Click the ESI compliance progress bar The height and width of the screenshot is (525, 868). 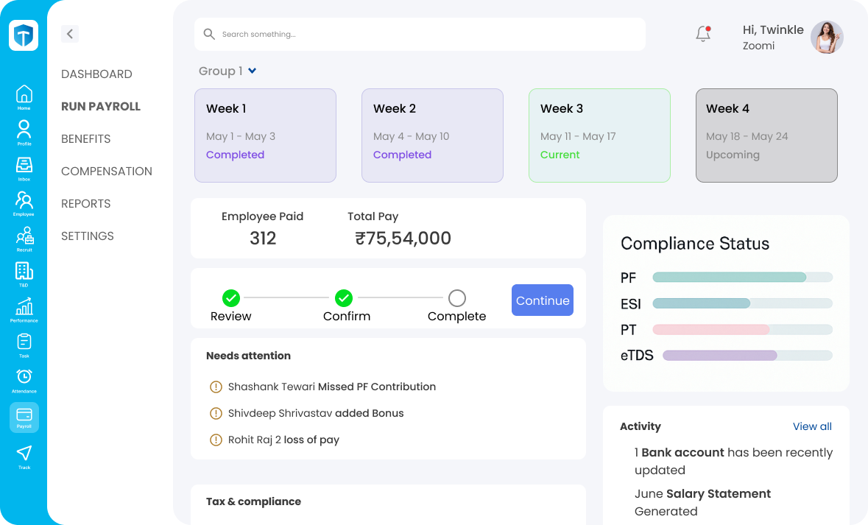(x=742, y=303)
